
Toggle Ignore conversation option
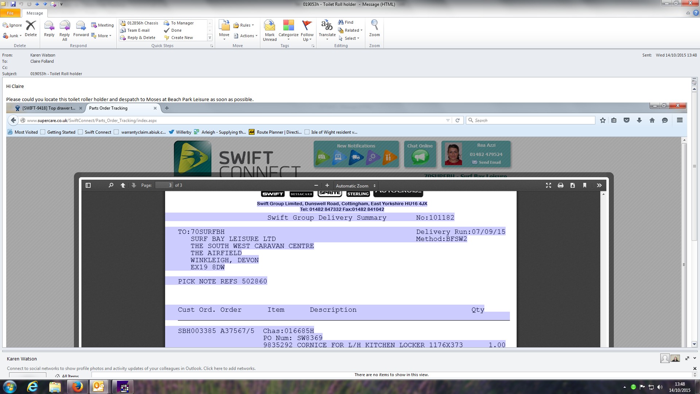pos(12,25)
